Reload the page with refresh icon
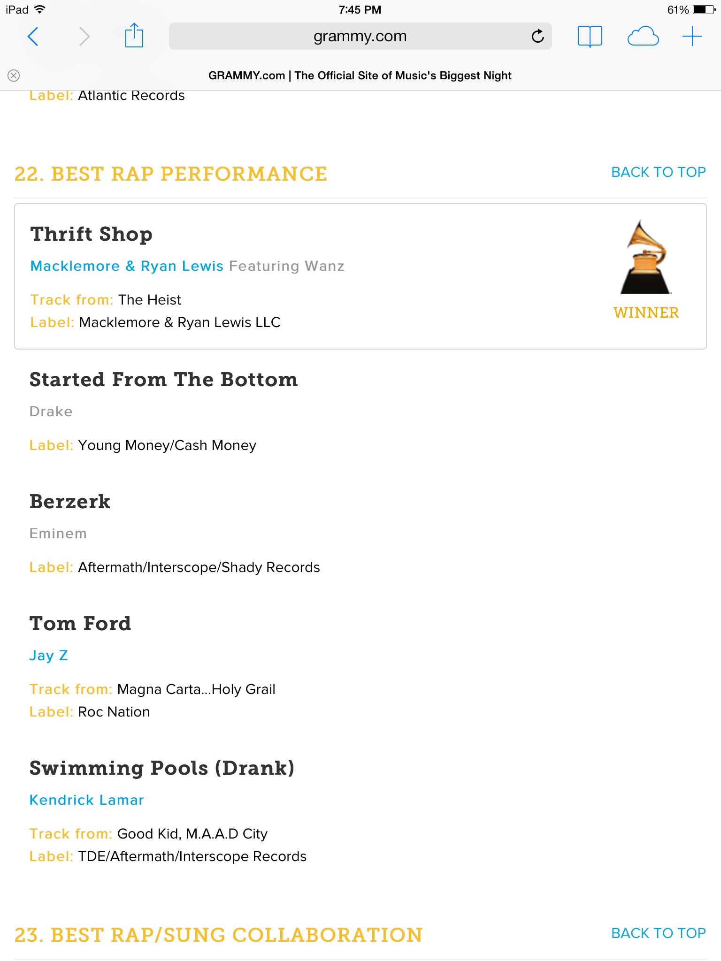Screen dimensions: 721x961 [538, 36]
